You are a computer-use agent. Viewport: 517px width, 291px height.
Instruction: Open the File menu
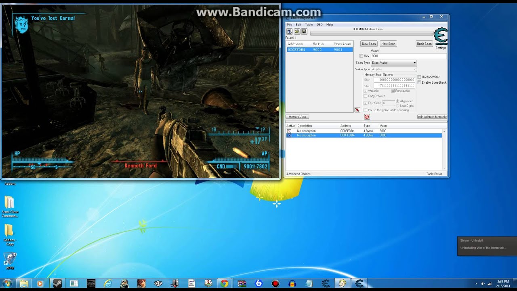tap(290, 25)
